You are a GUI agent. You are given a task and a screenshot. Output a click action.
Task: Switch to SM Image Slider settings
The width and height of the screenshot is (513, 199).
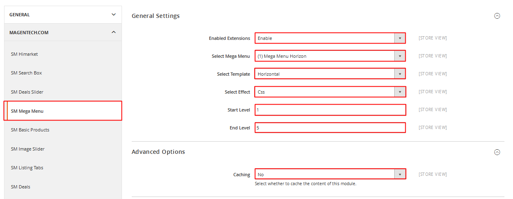point(28,149)
